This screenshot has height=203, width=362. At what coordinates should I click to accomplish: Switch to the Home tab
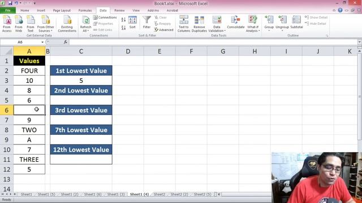pos(25,10)
